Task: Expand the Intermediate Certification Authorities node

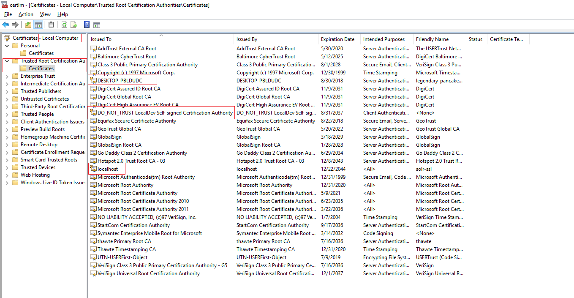Action: click(7, 83)
